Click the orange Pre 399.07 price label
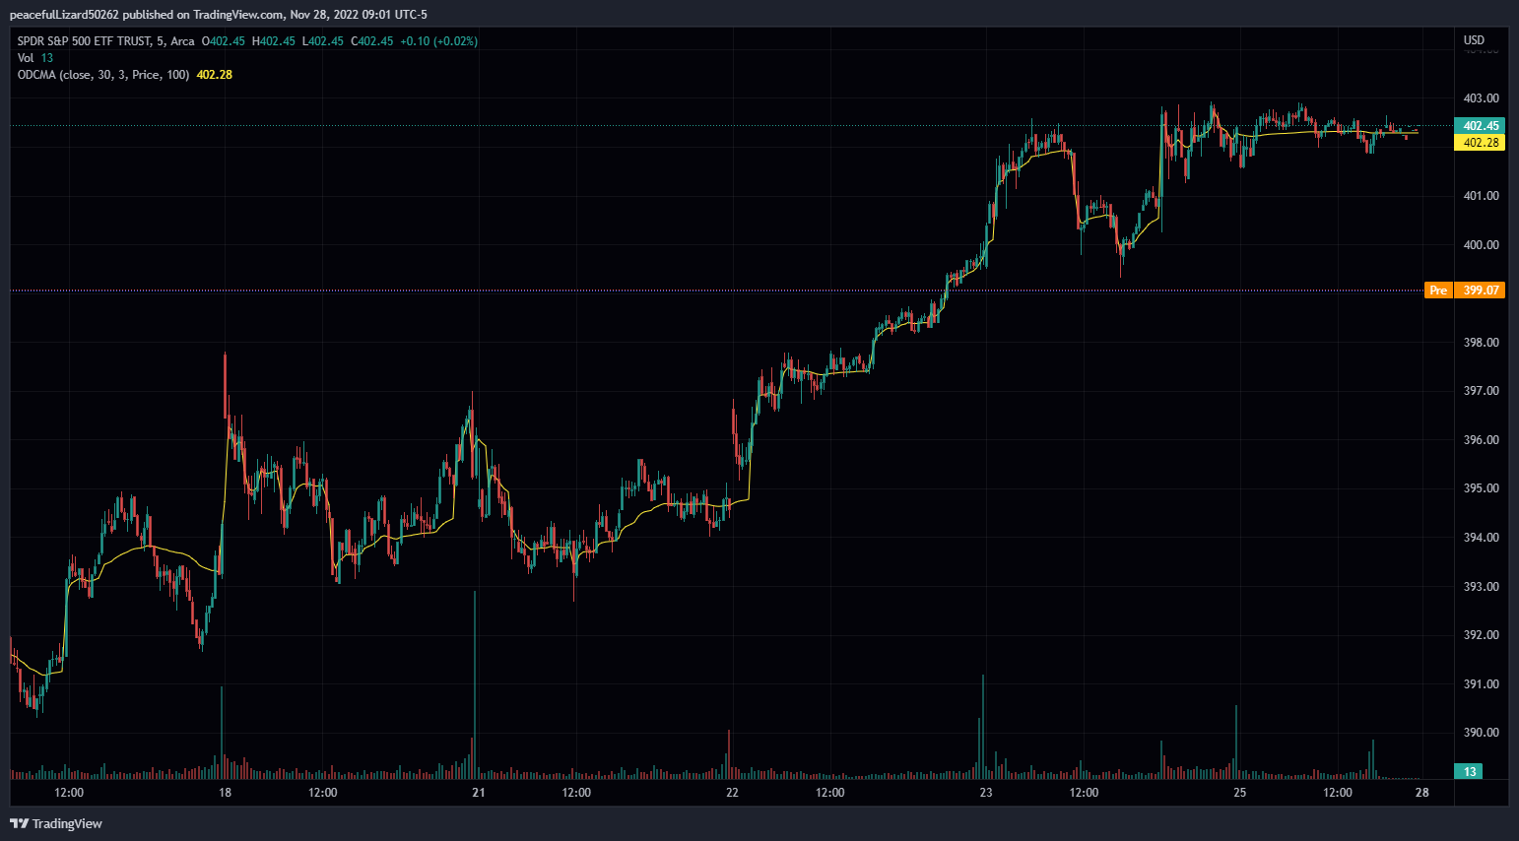 1465,291
